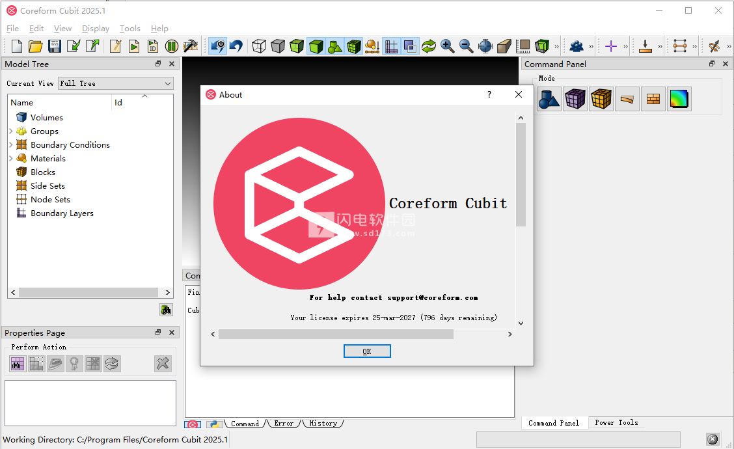Open the Display menu

96,29
